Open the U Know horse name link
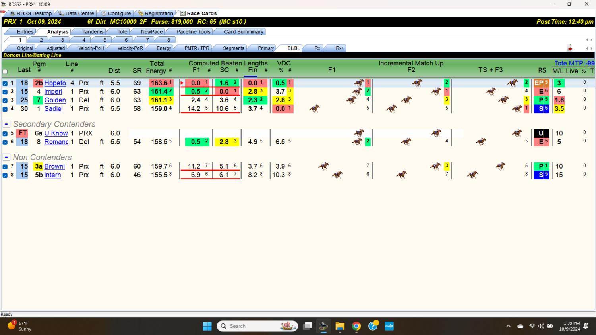 [x=56, y=133]
